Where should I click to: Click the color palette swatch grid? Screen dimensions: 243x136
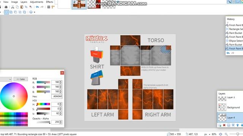pyautogui.click(x=14, y=119)
